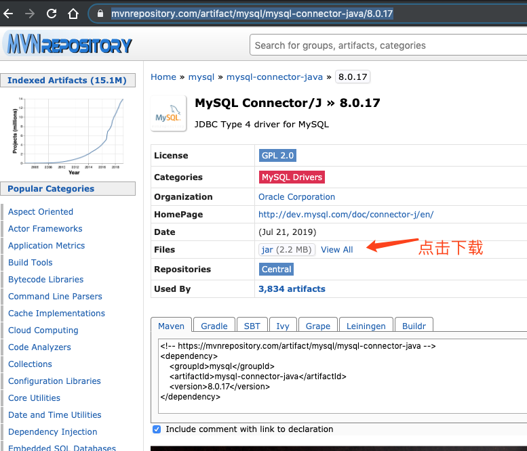Open the Aspect Oriented category
Viewport: 527px width, 451px height.
click(41, 212)
